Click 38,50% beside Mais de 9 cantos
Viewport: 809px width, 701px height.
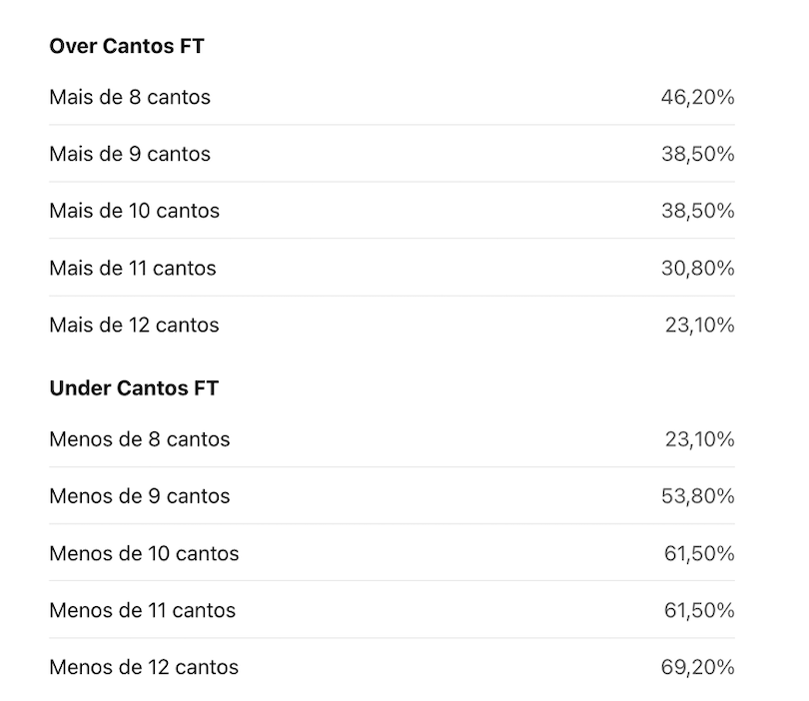point(698,154)
